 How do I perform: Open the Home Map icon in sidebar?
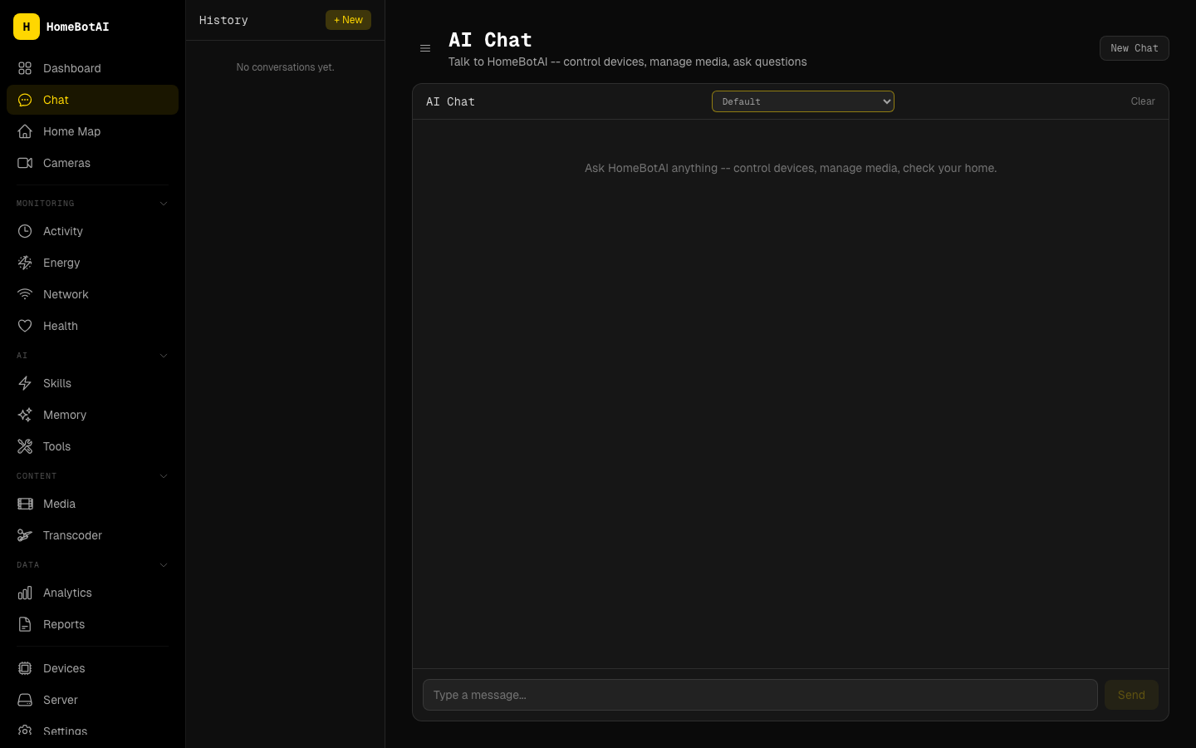pyautogui.click(x=25, y=131)
